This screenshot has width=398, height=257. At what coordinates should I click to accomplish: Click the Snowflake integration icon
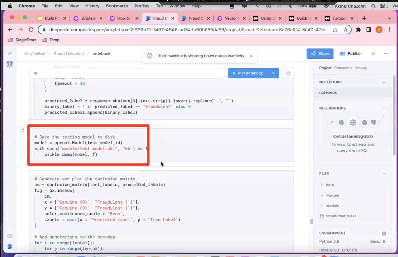coord(353,122)
